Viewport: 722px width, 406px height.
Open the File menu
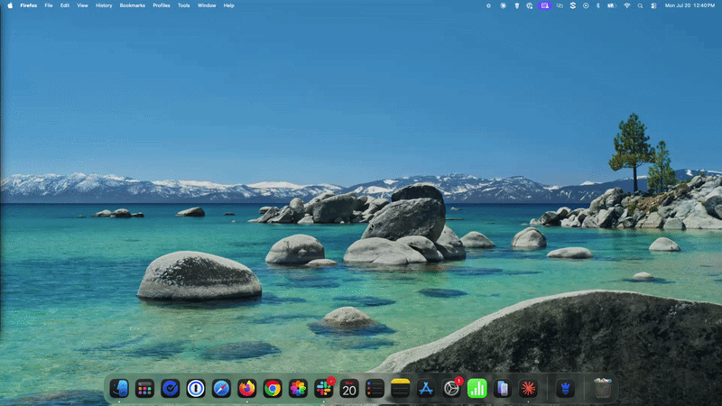pyautogui.click(x=49, y=5)
